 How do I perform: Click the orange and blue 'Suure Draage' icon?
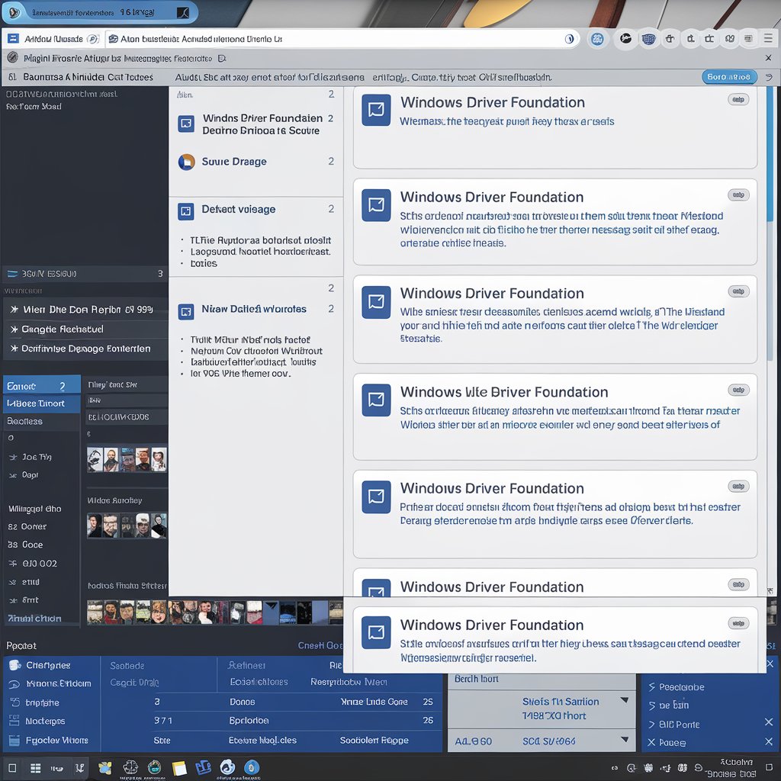pyautogui.click(x=186, y=162)
